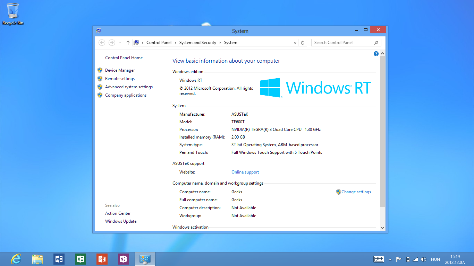Viewport: 474px width, 266px height.
Task: Open Internet Explorer from the taskbar
Action: click(x=16, y=259)
